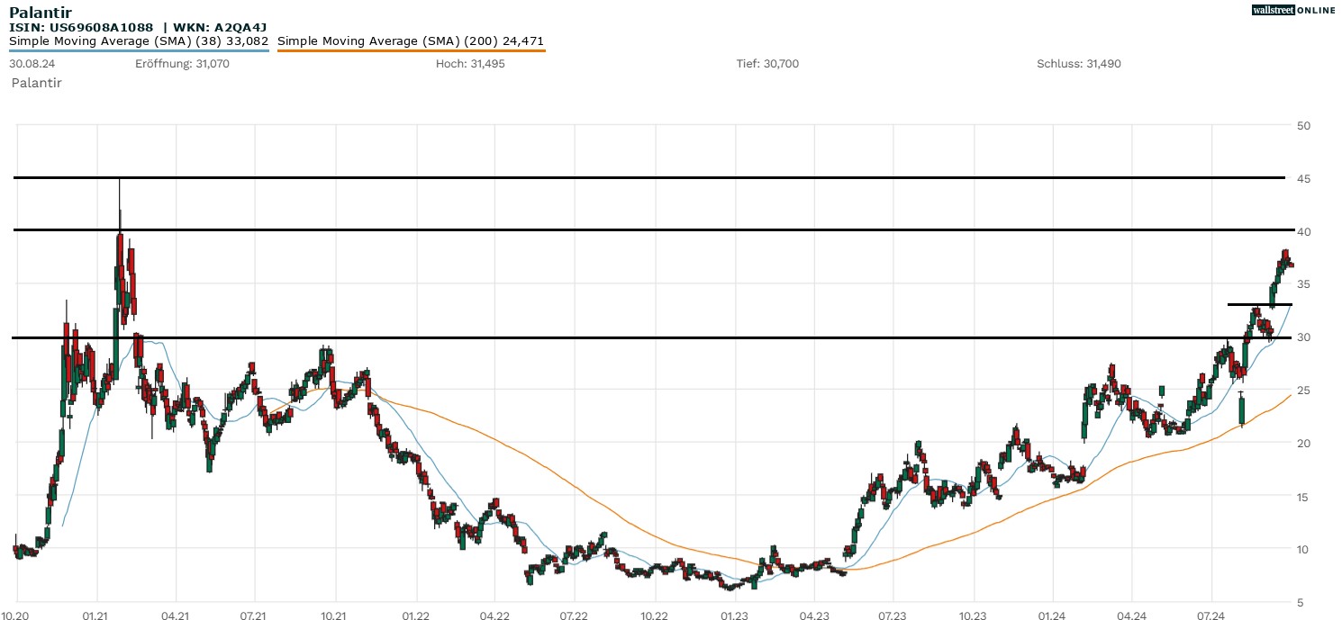Click the date 30.08.24 label

(29, 64)
